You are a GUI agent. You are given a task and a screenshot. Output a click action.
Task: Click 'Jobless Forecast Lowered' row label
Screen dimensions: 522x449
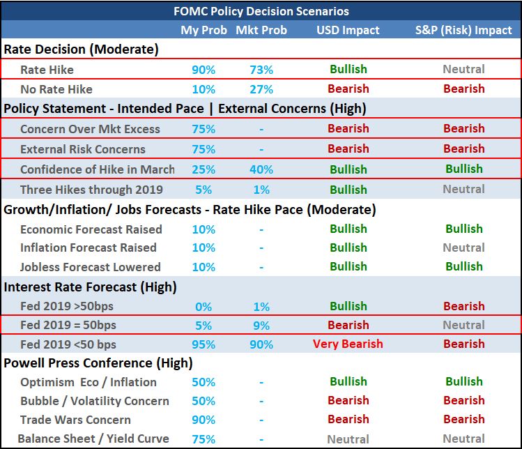[x=91, y=267]
